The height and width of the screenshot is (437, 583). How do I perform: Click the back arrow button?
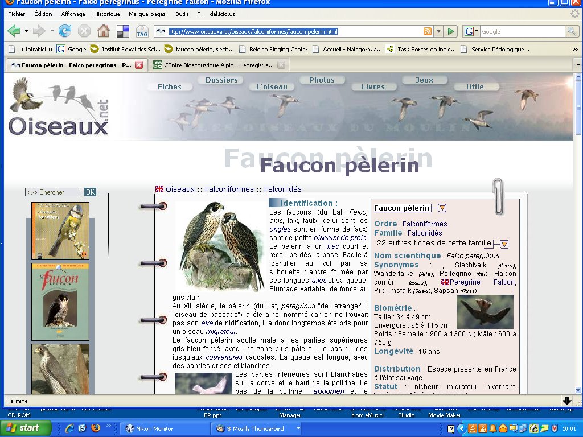point(14,31)
